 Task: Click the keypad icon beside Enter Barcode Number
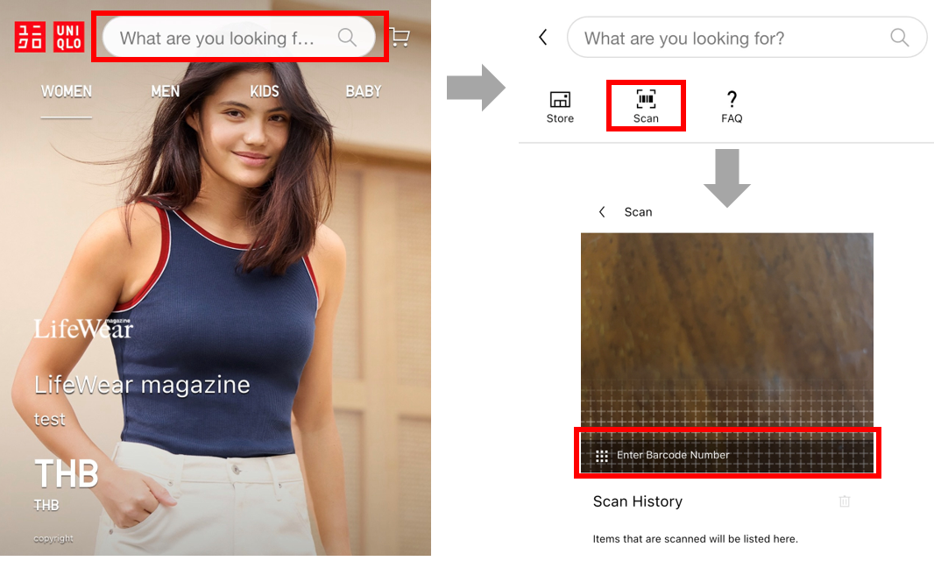click(x=602, y=456)
